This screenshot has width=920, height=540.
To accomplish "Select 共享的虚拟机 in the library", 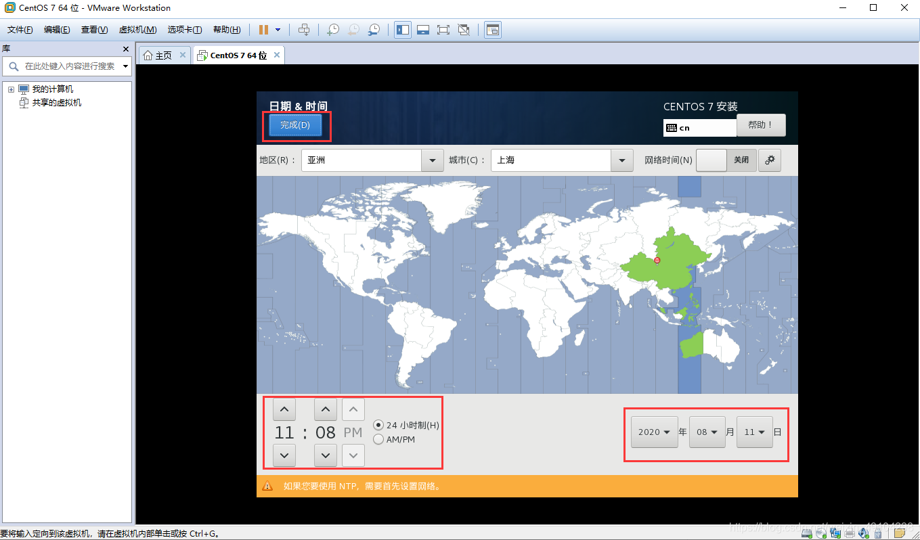I will (x=57, y=103).
